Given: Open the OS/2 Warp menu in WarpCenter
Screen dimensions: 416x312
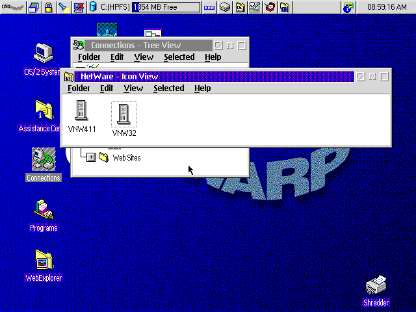Looking at the screenshot, I should [13, 7].
